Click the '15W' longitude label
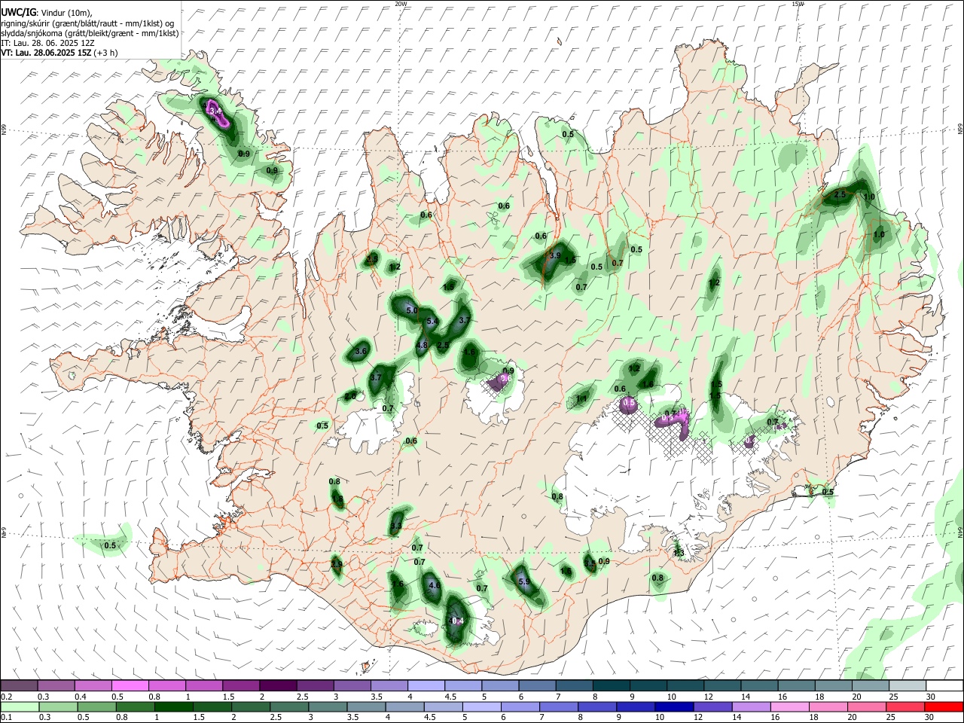964x723 pixels. [798, 4]
